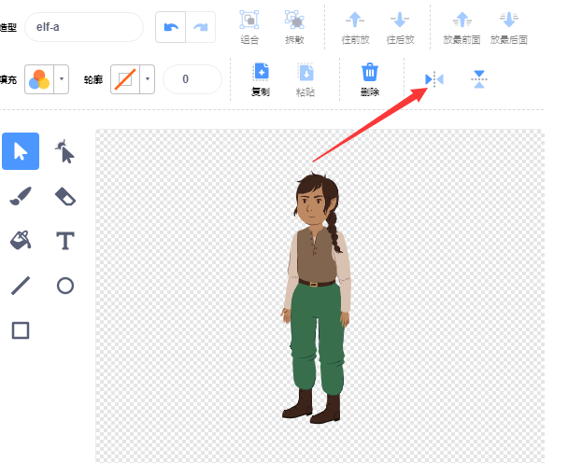Flip the costume vertically
Viewport: 568px width, 463px height.
(479, 79)
